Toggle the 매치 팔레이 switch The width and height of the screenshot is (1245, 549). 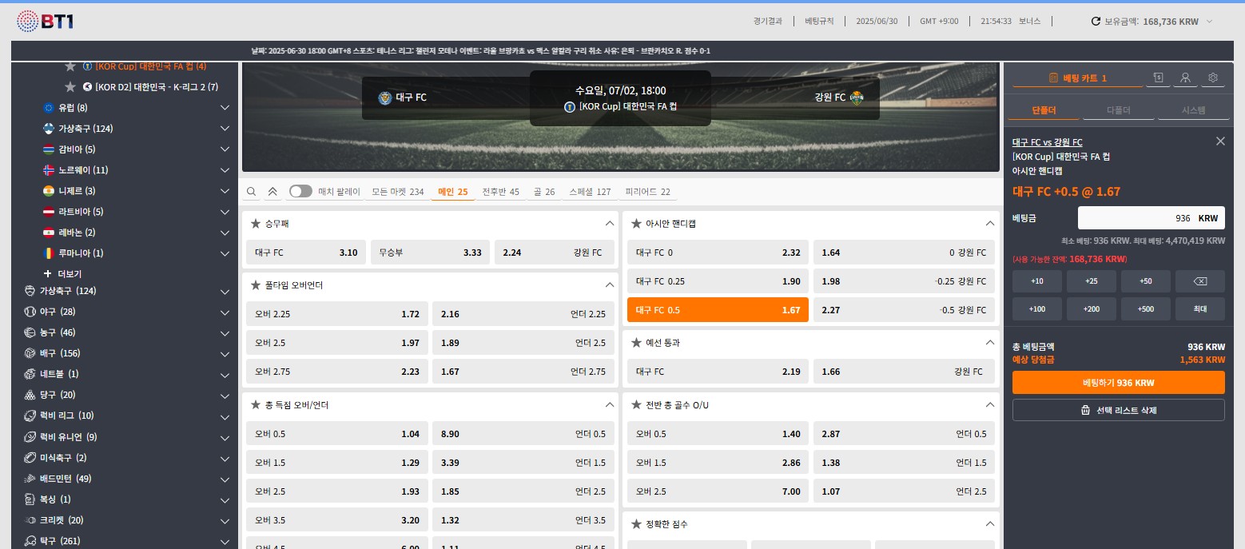tap(300, 192)
